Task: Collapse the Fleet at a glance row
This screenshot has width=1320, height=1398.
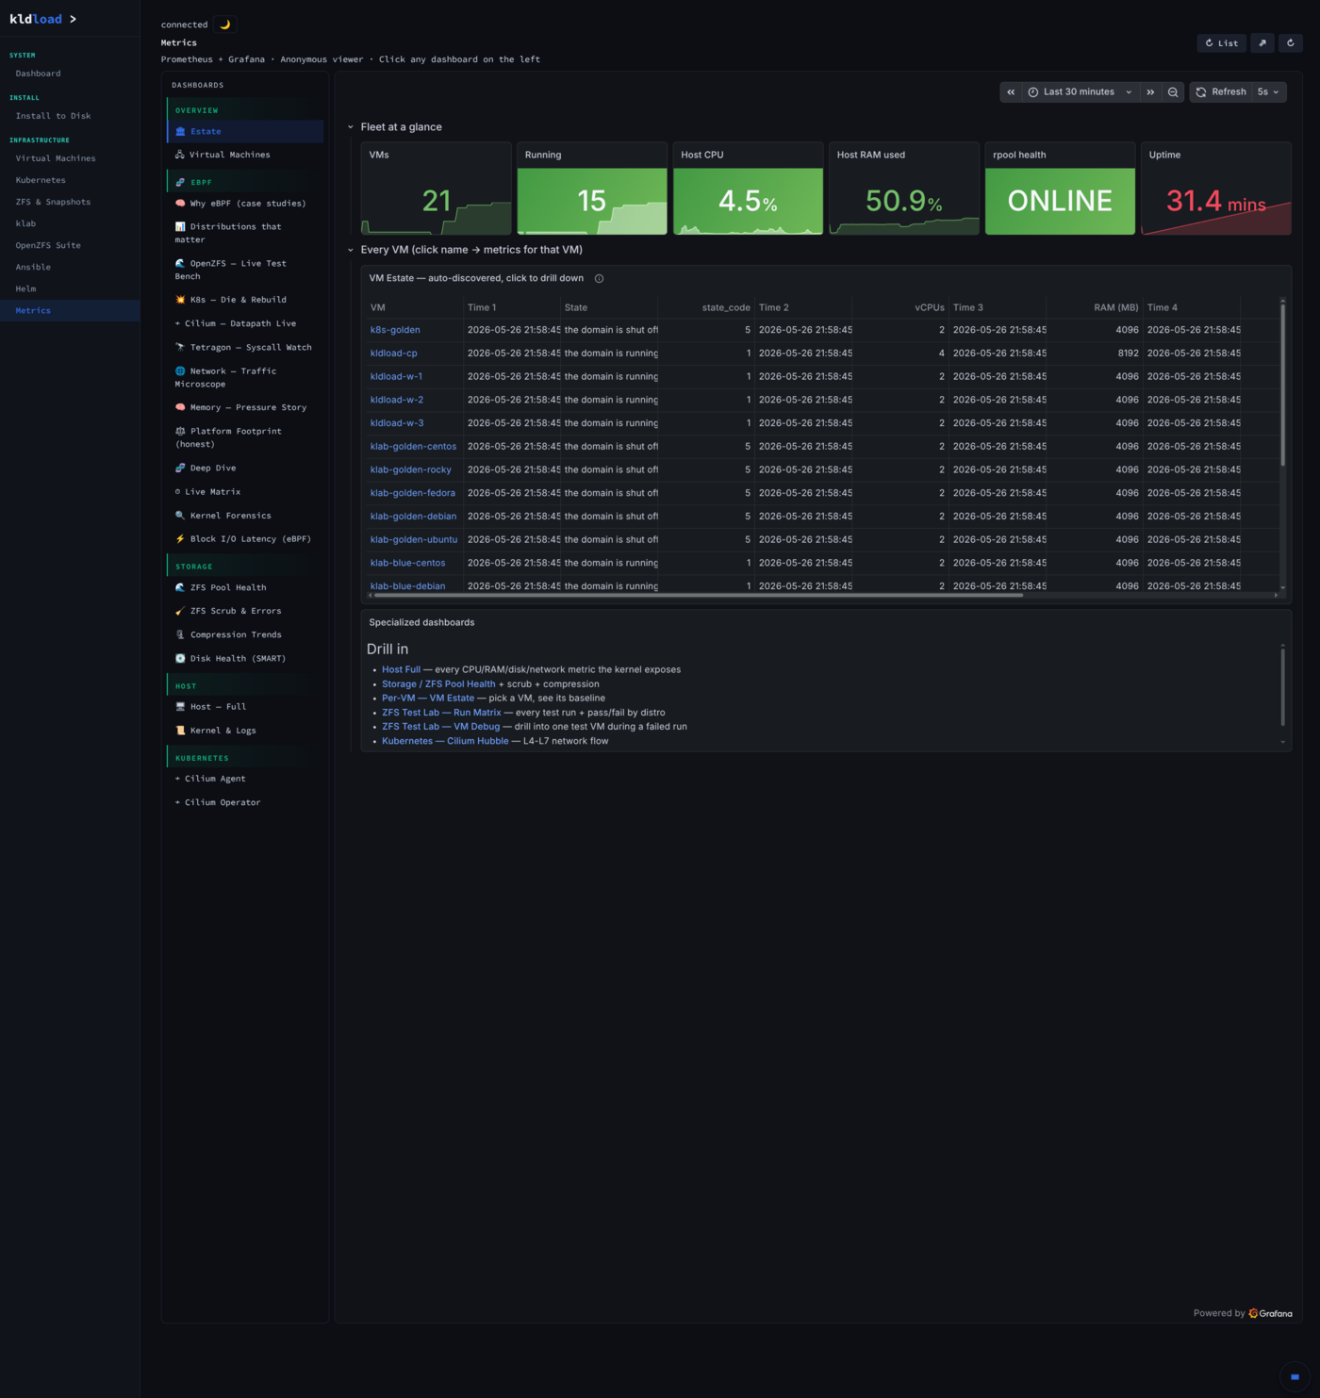Action: (351, 127)
